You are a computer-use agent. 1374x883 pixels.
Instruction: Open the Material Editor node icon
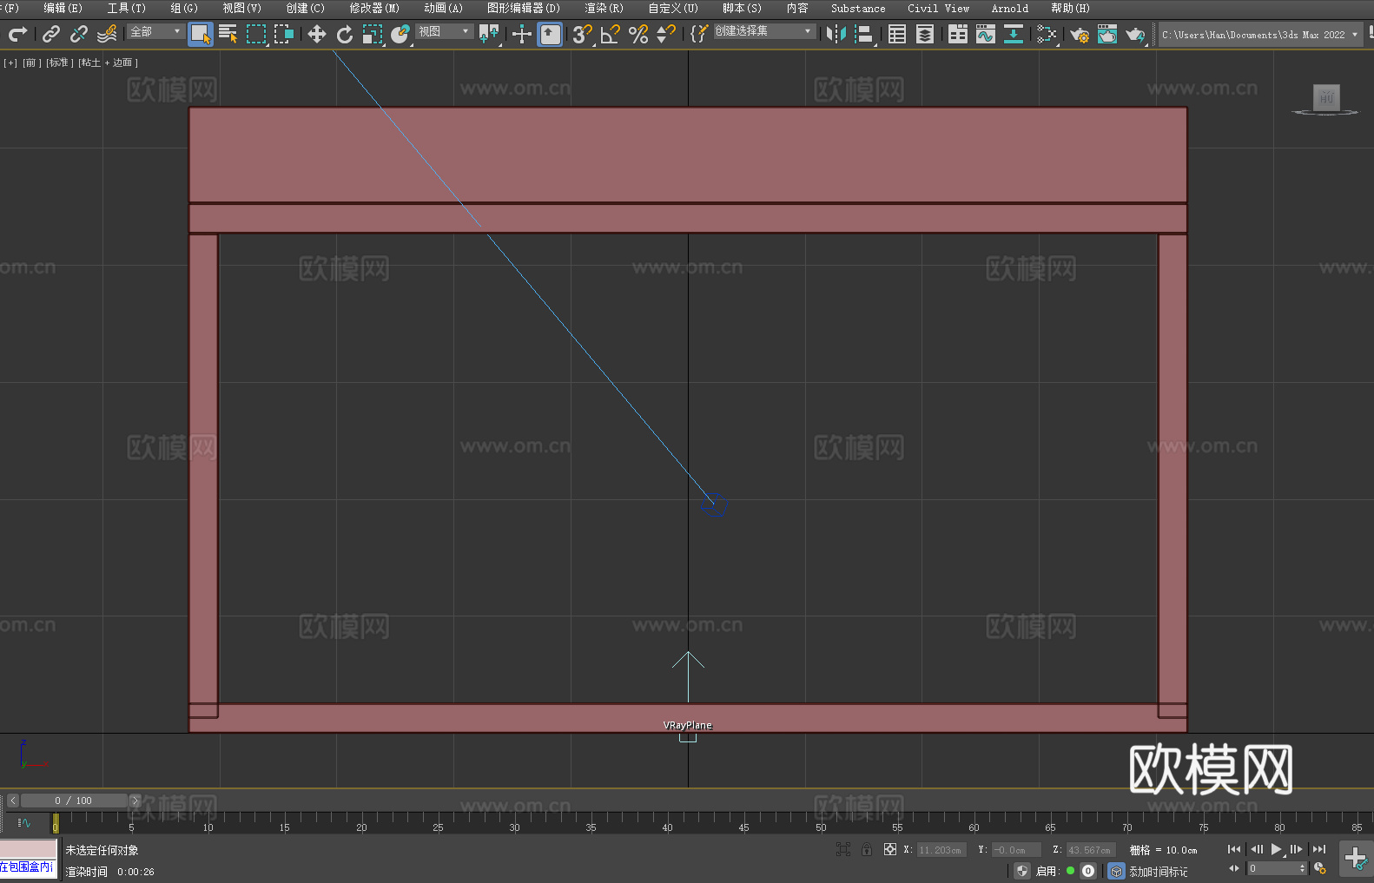coord(1047,34)
